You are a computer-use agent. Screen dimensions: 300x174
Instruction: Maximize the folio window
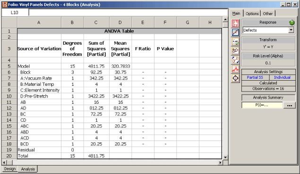[x=289, y=5]
